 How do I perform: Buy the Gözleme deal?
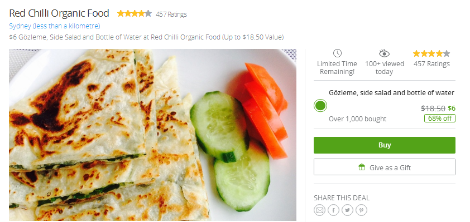[x=385, y=145]
